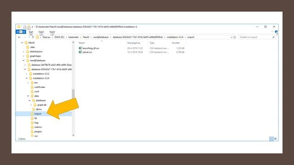Select the certificates folder in tree
This screenshot has height=165, width=294.
(40, 87)
